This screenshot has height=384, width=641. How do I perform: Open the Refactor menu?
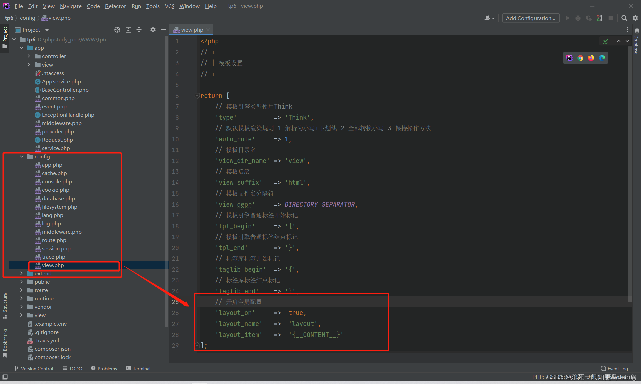(115, 6)
